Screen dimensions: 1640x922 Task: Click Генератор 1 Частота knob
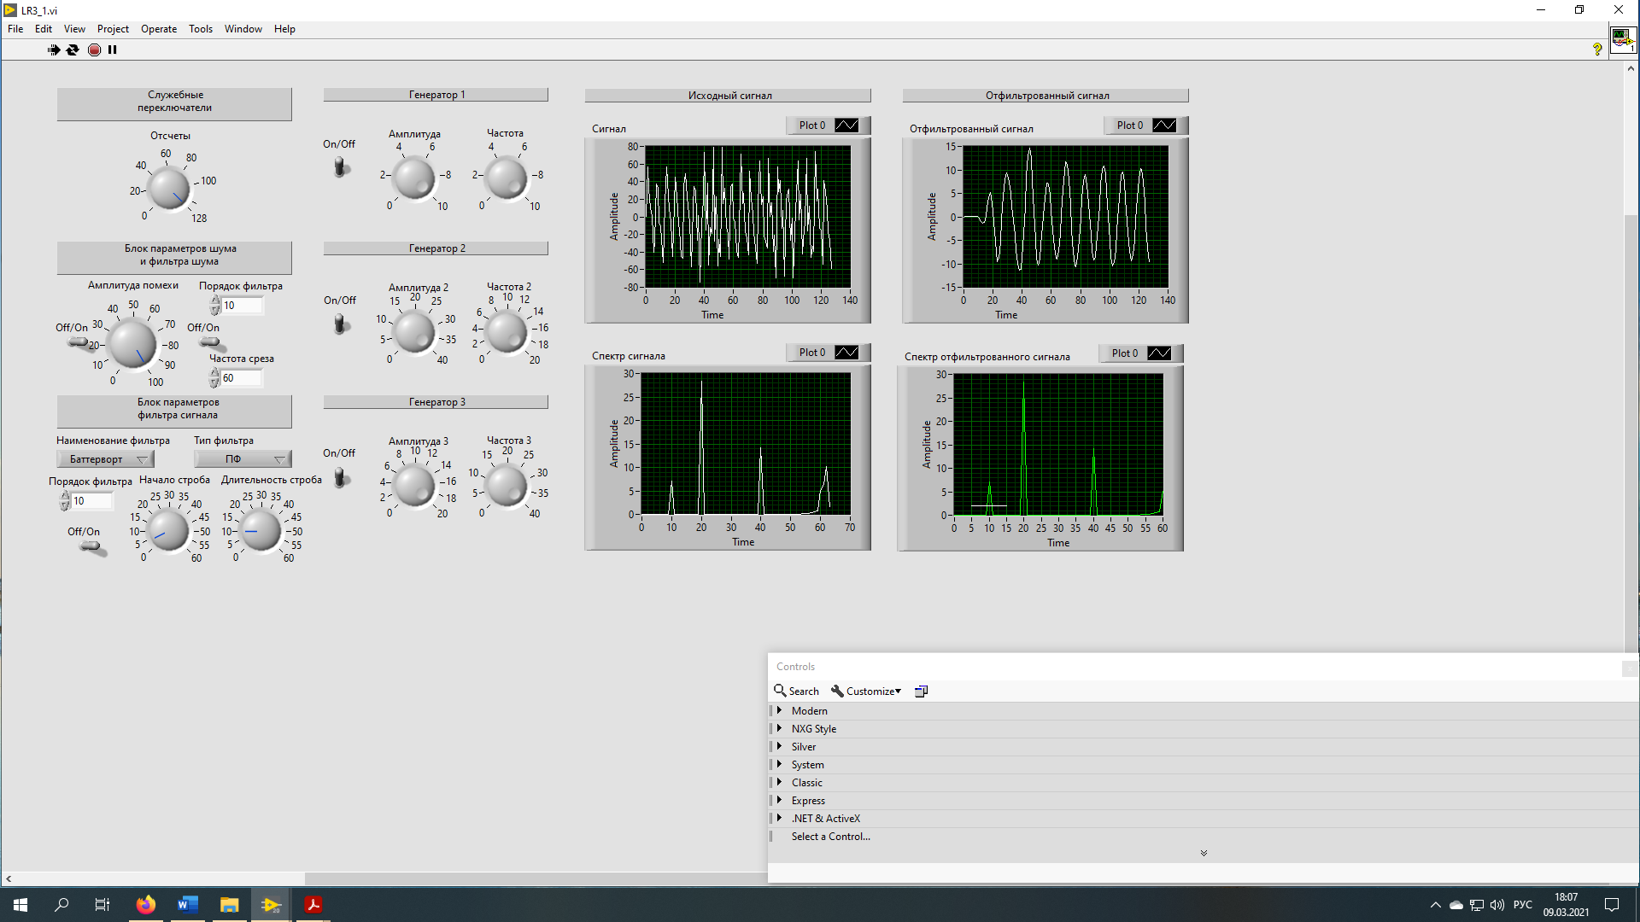click(x=506, y=178)
